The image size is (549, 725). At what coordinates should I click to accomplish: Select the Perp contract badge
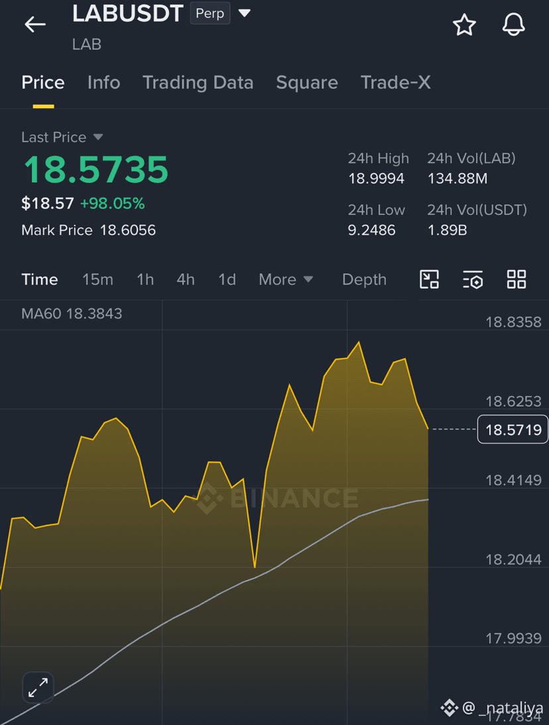point(210,13)
